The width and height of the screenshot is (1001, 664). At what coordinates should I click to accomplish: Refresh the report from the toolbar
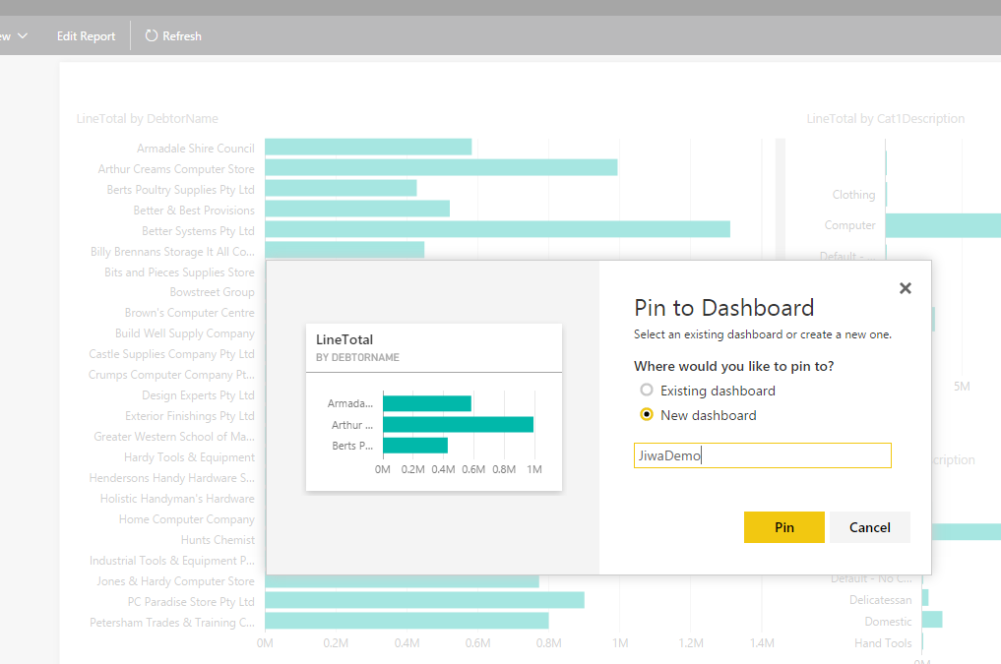[181, 36]
